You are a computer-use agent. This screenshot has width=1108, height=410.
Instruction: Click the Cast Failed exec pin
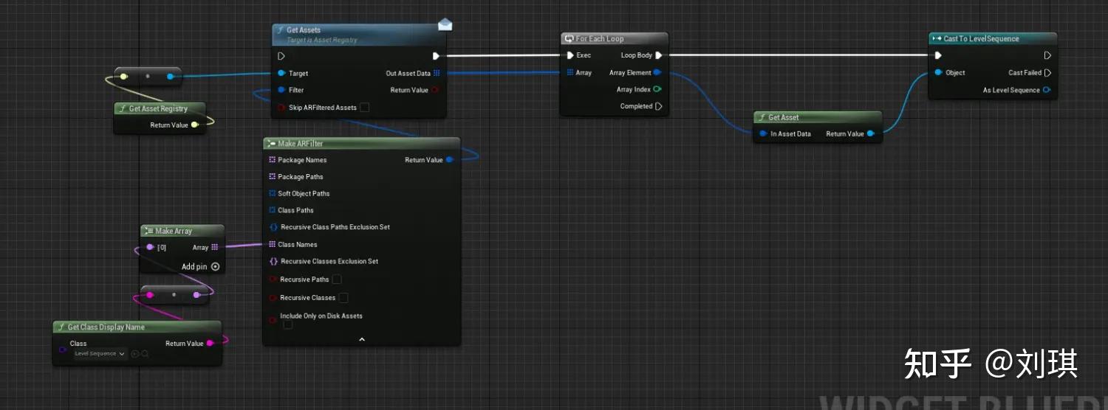coord(1047,73)
